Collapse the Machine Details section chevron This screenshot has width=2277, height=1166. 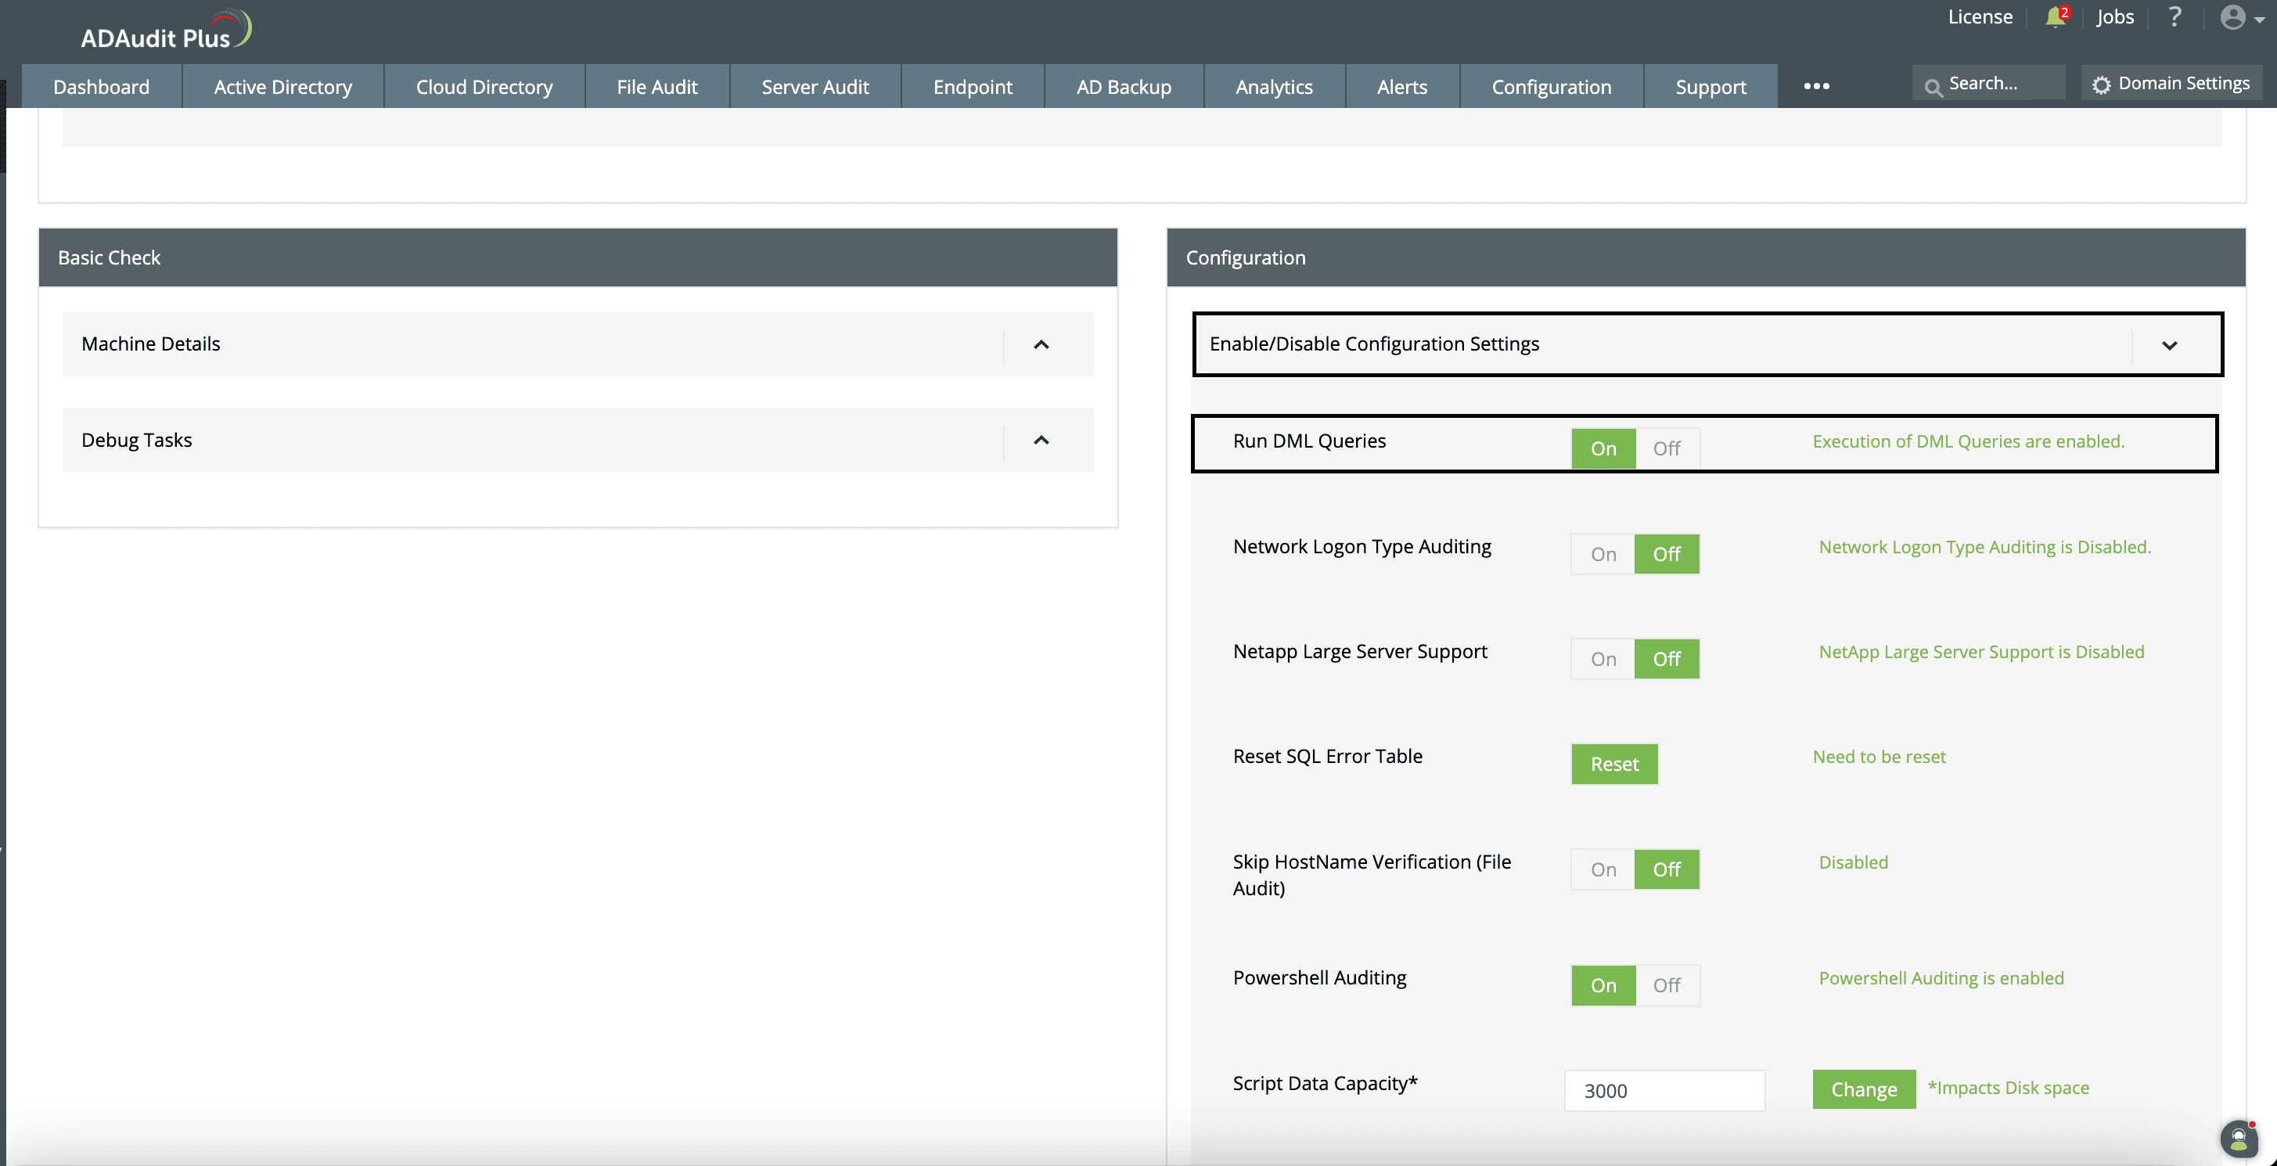pyautogui.click(x=1041, y=344)
